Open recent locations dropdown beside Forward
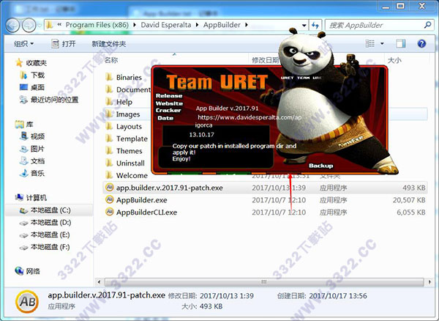The width and height of the screenshot is (439, 321). click(40, 26)
